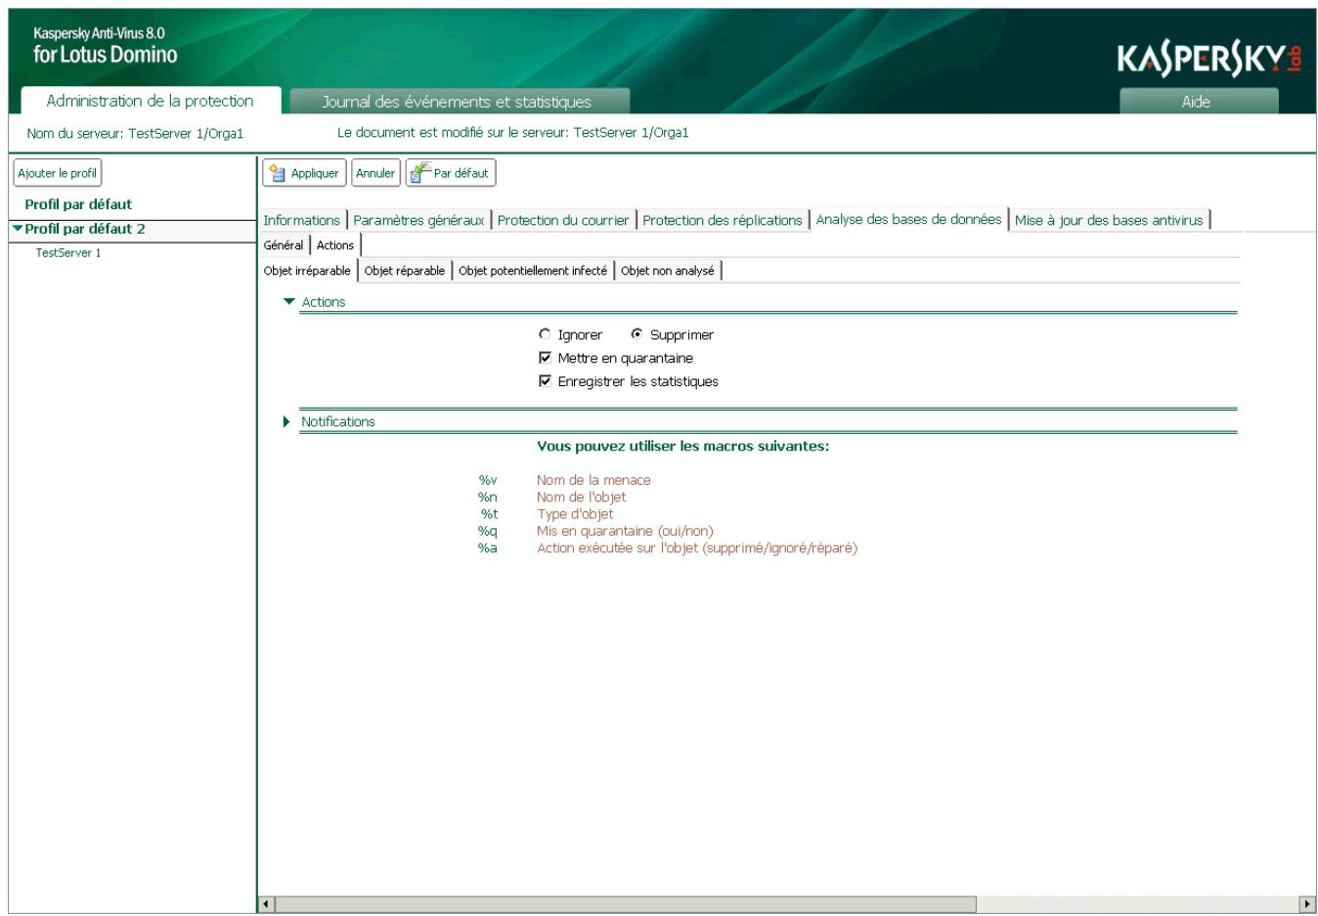Image resolution: width=1318 pixels, height=916 pixels.
Task: Select Objet réparable tab
Action: pos(405,271)
